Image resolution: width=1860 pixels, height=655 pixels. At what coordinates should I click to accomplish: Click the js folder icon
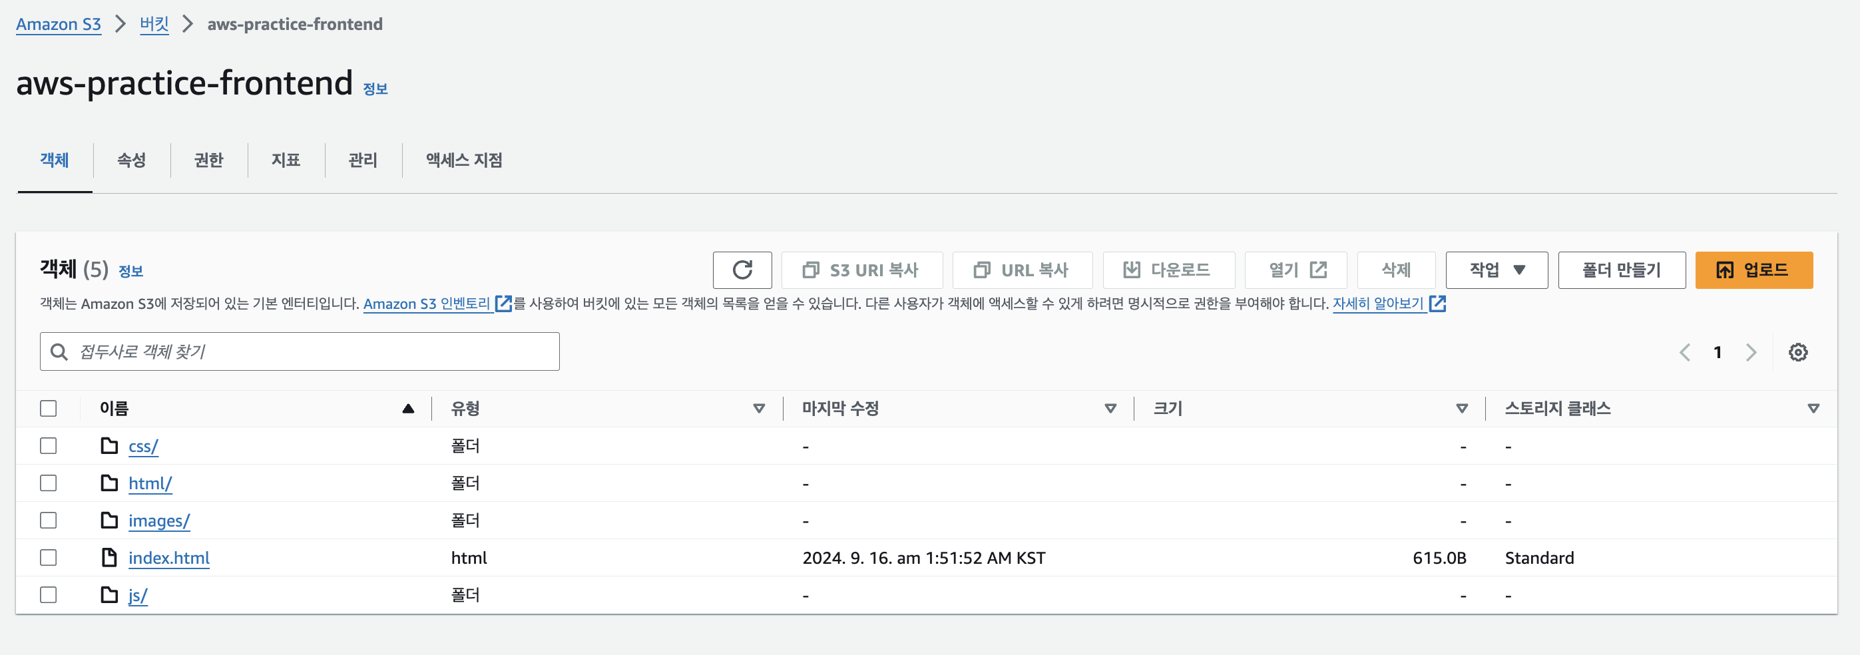pyautogui.click(x=109, y=595)
